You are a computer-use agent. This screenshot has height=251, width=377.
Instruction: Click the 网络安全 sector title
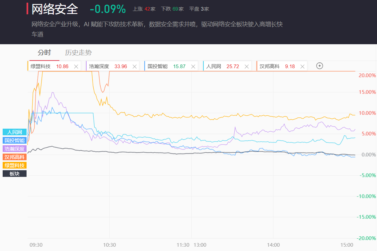55,9
